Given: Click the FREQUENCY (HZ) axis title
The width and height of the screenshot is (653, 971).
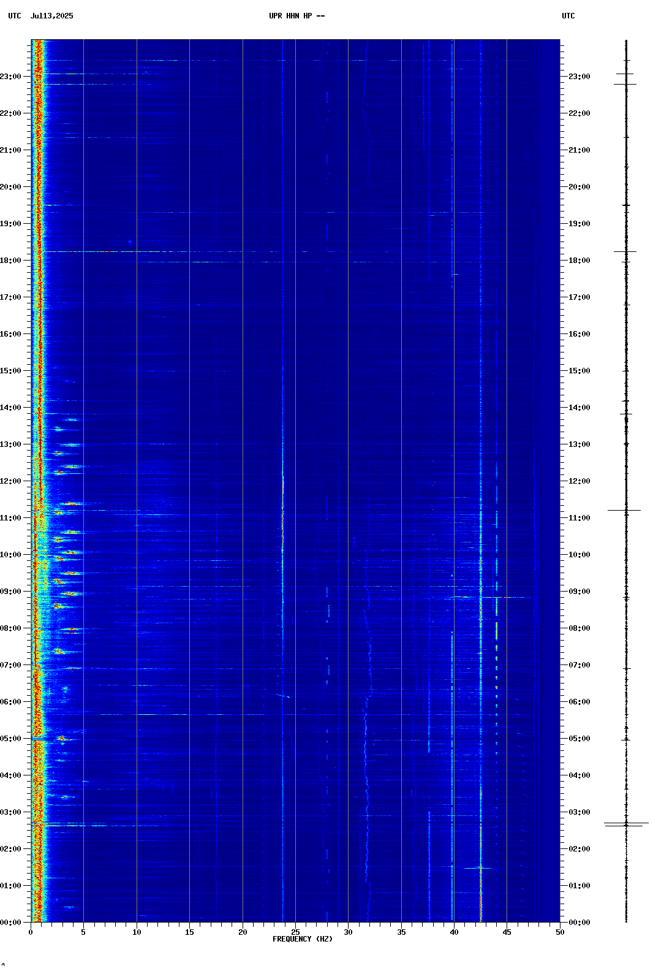Looking at the screenshot, I should pos(303,939).
